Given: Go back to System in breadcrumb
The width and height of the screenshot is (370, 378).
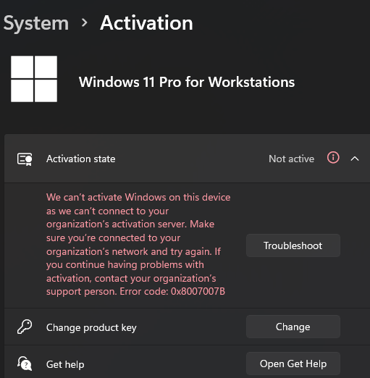Looking at the screenshot, I should tap(36, 23).
